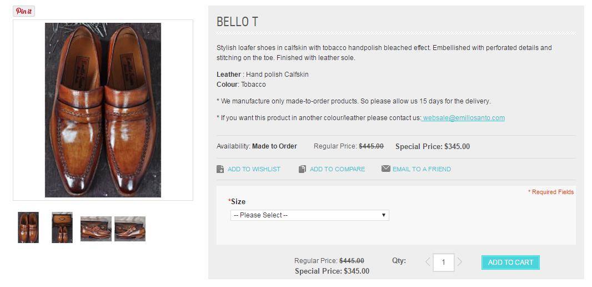Click the Size dropdown arrow

click(384, 215)
